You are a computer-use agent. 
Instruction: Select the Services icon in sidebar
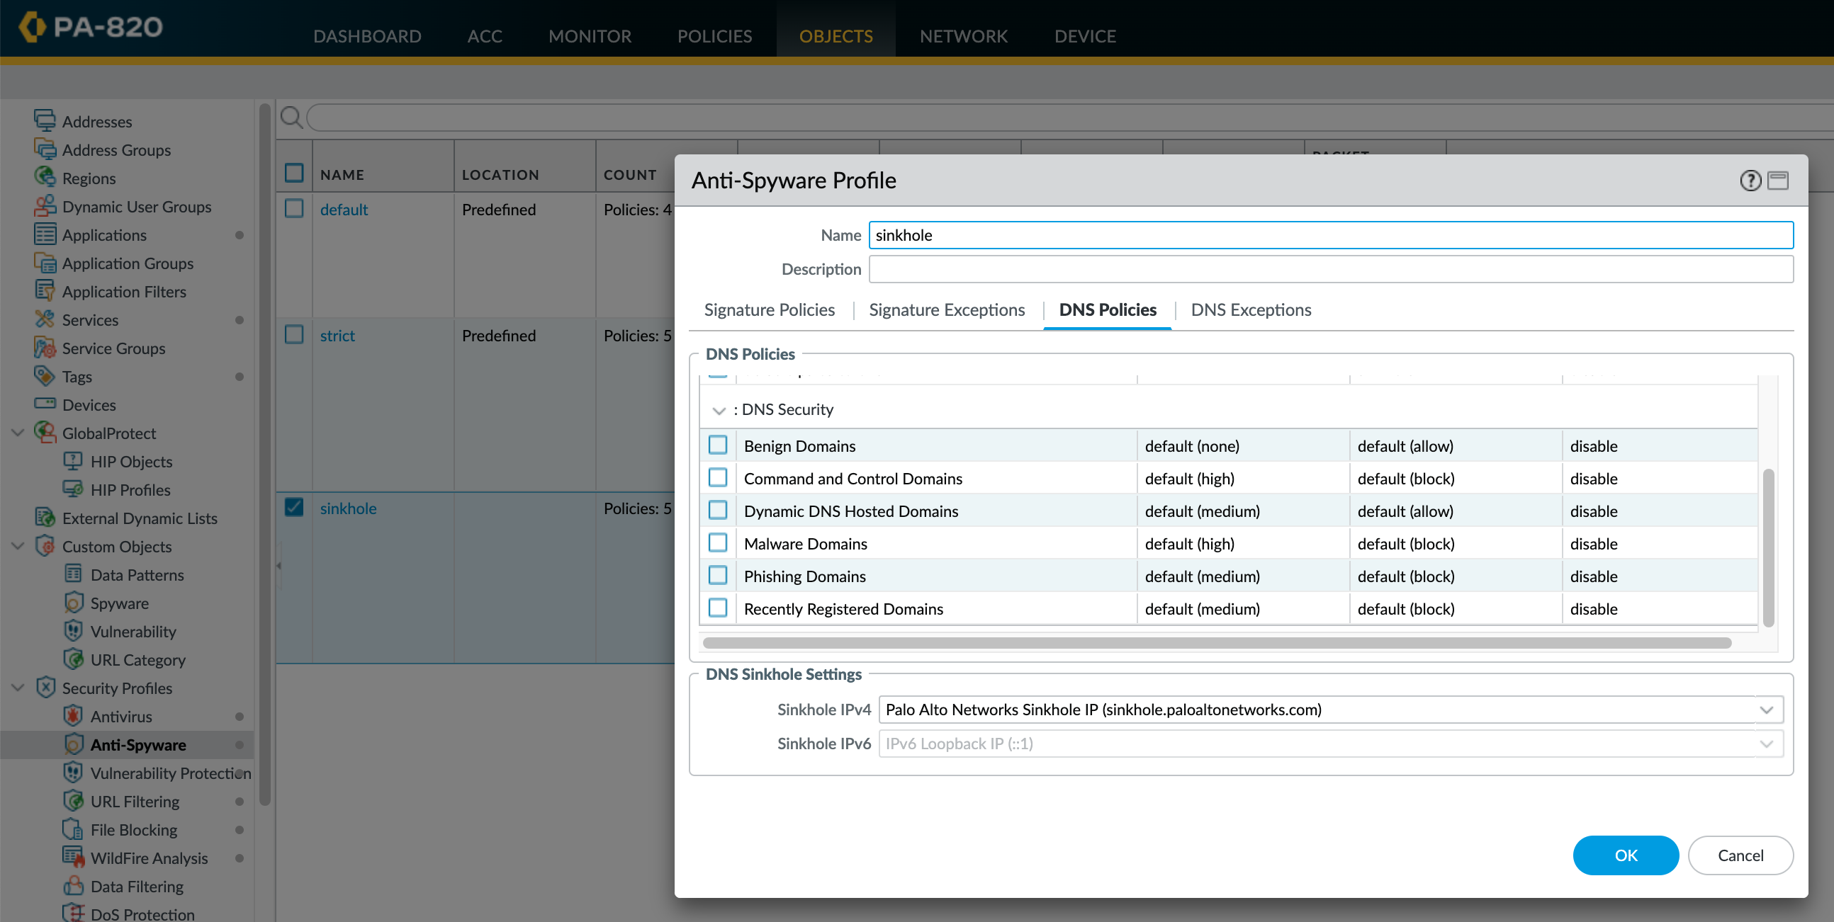tap(45, 319)
